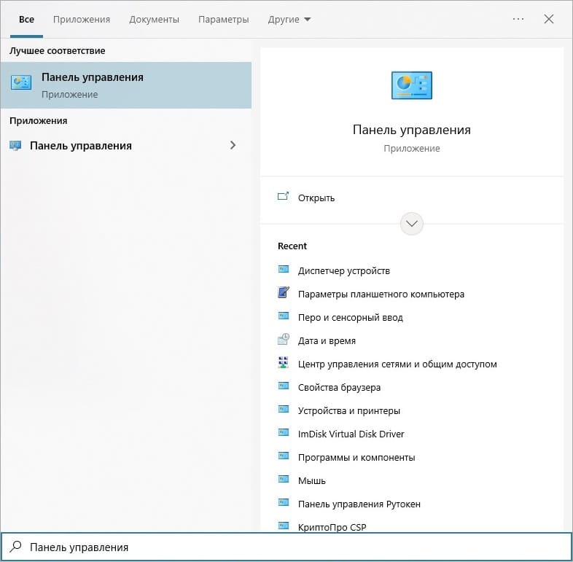Click the Open icon beside Открыть
Image resolution: width=573 pixels, height=562 pixels.
[x=283, y=197]
